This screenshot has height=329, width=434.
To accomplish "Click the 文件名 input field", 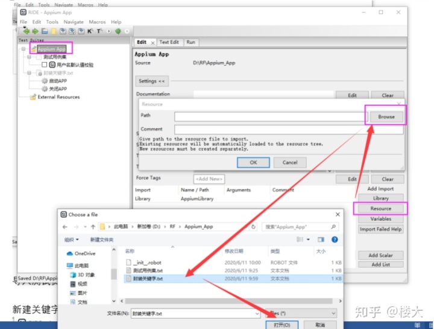I will (195, 313).
